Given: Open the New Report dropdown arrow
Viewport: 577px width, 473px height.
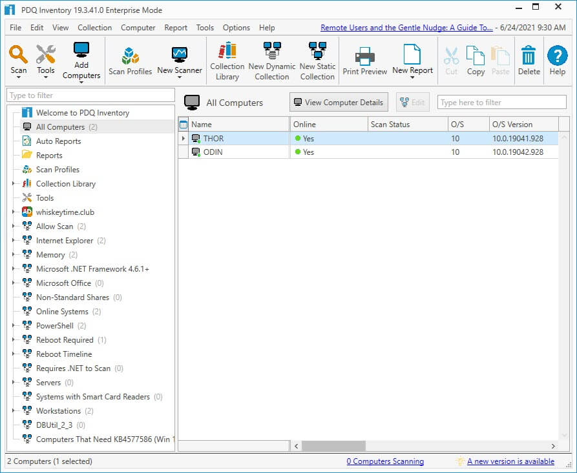Looking at the screenshot, I should pyautogui.click(x=412, y=77).
